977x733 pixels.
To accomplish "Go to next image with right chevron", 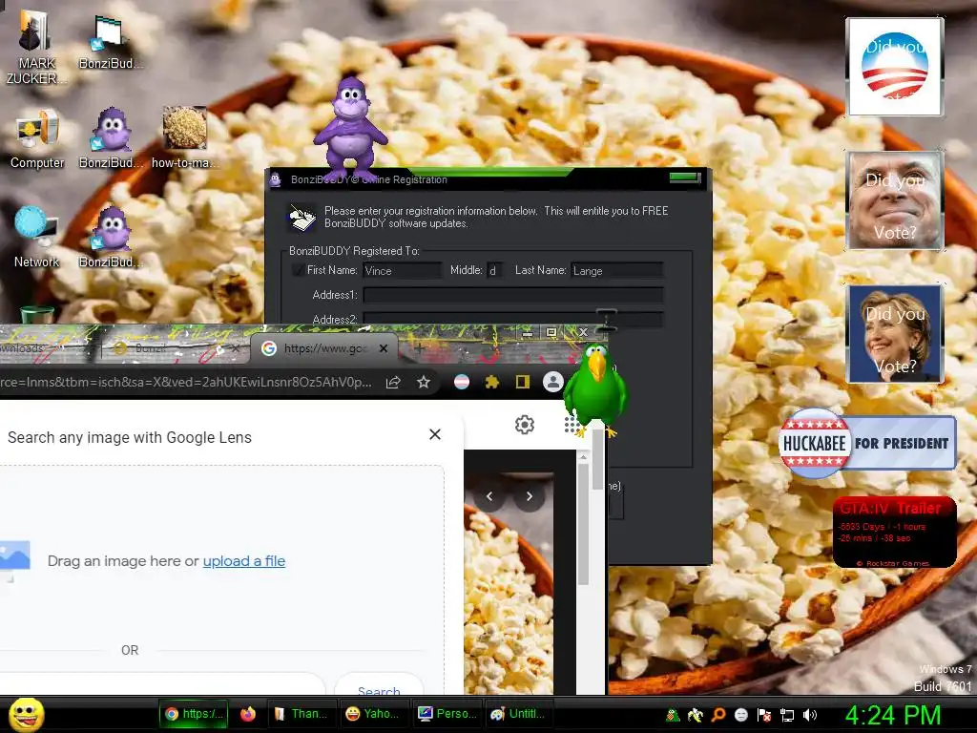I will click(530, 496).
